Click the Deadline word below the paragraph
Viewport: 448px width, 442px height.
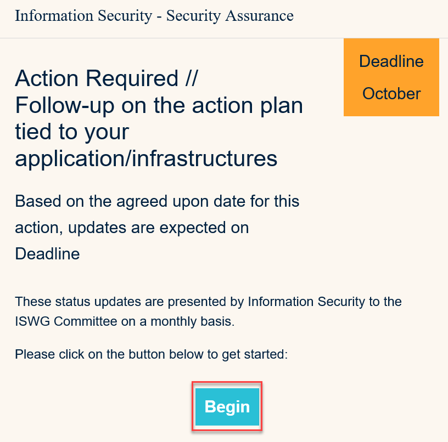pyautogui.click(x=47, y=254)
